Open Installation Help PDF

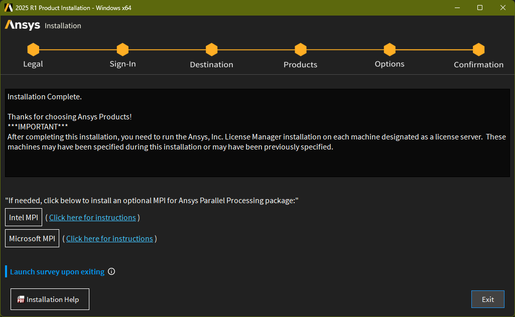tap(50, 299)
